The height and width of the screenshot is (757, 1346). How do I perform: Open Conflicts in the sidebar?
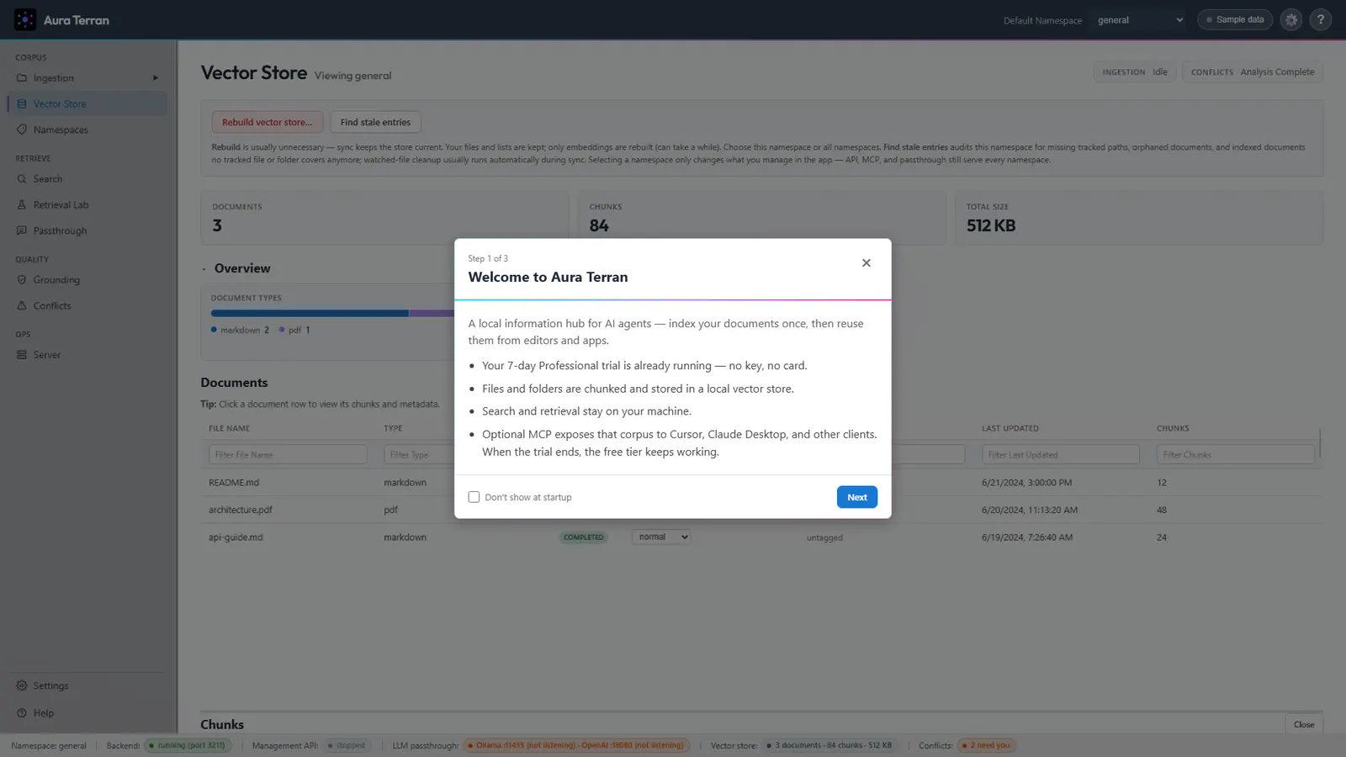[x=87, y=305]
